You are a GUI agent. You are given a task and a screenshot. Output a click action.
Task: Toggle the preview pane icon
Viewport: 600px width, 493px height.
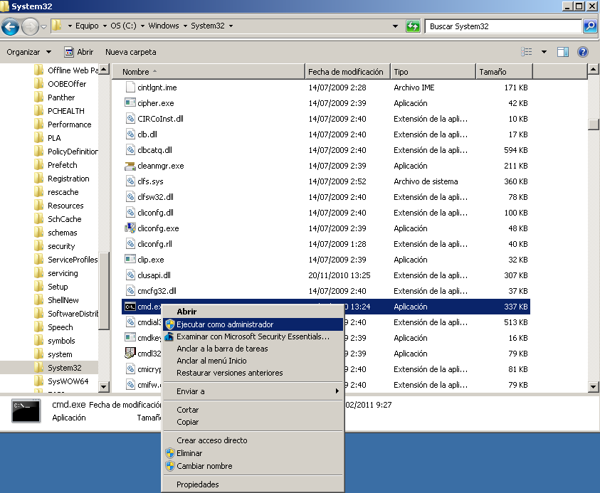point(563,52)
